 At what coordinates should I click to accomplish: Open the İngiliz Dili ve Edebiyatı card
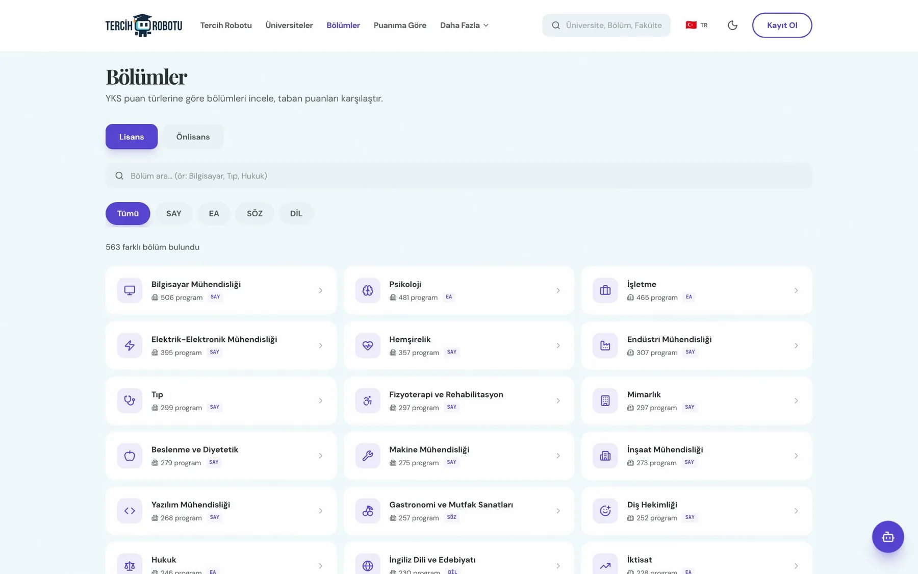tap(458, 558)
